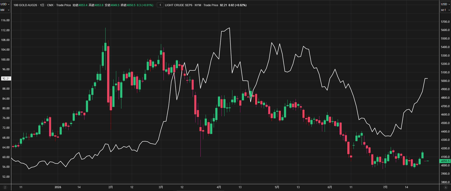
Task: Click the 92.21 price label on left axis
Action: (x=6, y=79)
